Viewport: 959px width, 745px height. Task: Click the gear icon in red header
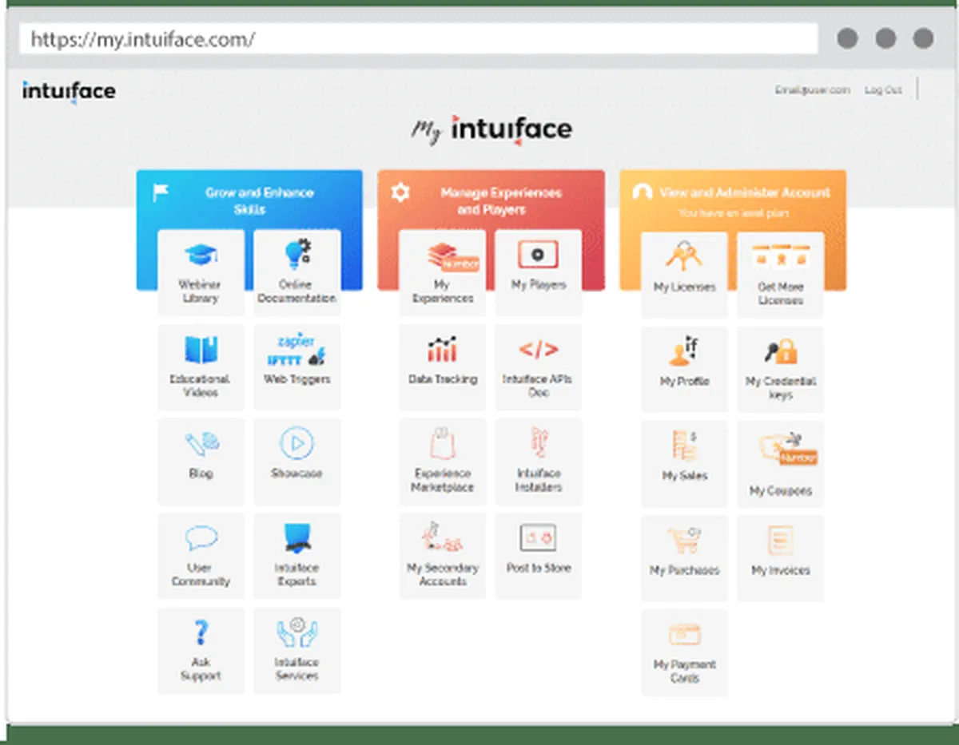pos(400,192)
